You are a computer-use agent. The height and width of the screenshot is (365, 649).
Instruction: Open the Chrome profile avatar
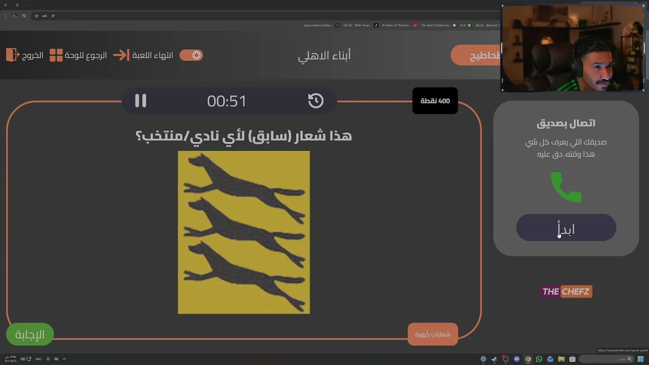click(14, 16)
